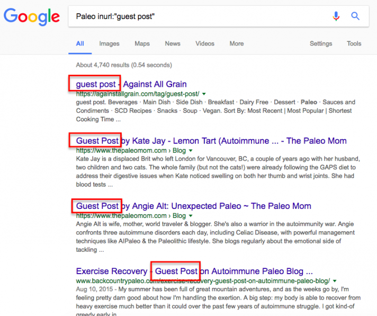Click the againstallgrain.com/tag/guest-post URL text

138,94
